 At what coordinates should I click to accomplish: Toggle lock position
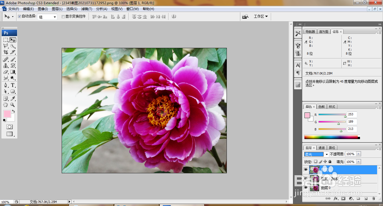point(325,161)
